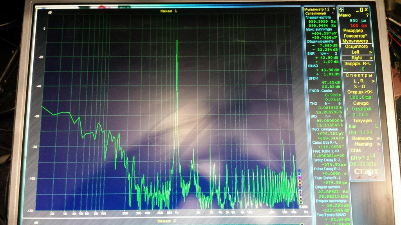Open the Осциллогр module
Image resolution: width=401 pixels, height=225 pixels.
coord(356,46)
